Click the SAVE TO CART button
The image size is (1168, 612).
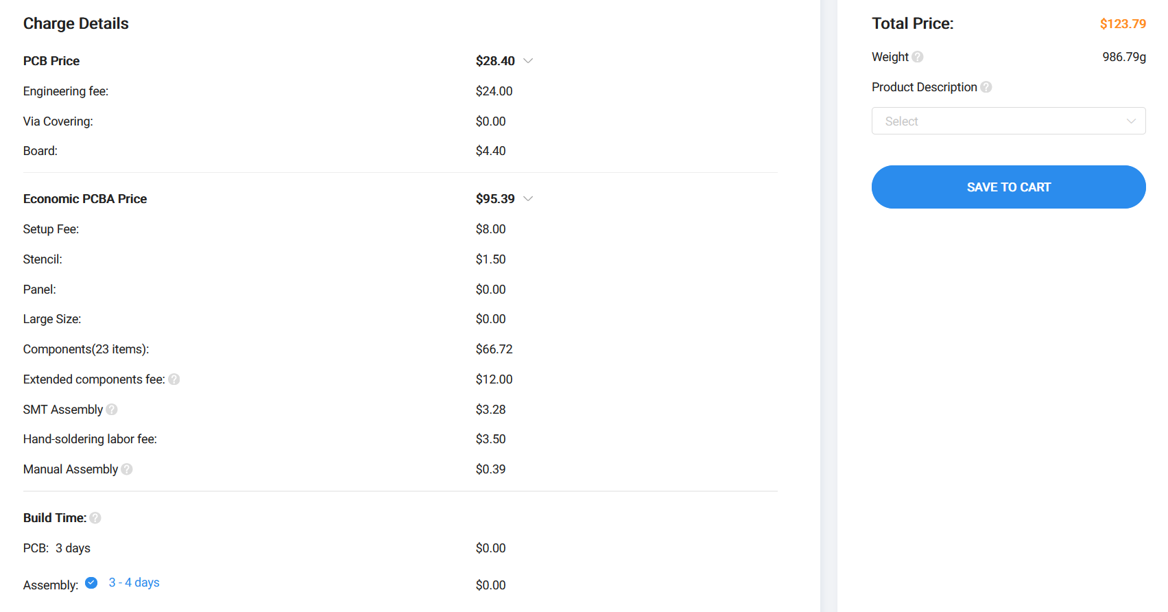pos(1008,187)
